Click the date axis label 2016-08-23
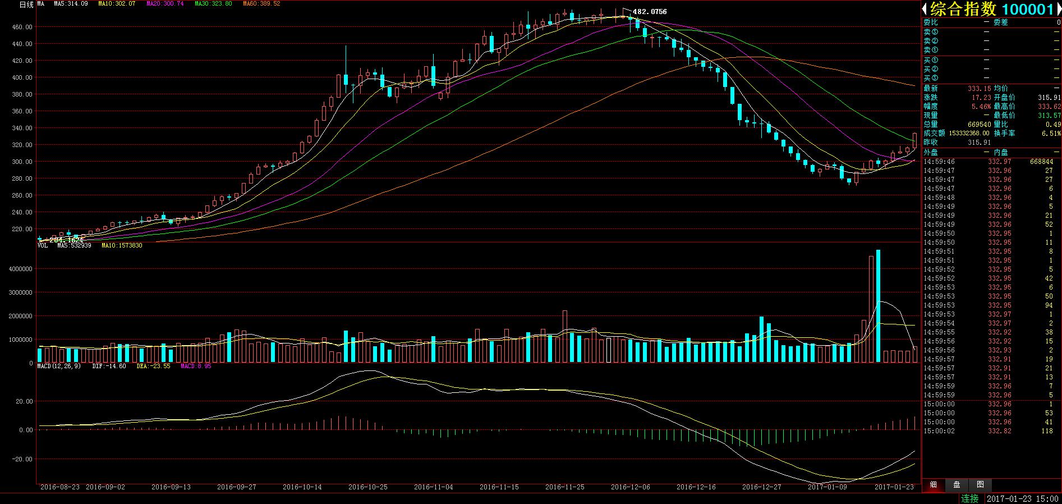This screenshot has width=1062, height=504. click(60, 487)
